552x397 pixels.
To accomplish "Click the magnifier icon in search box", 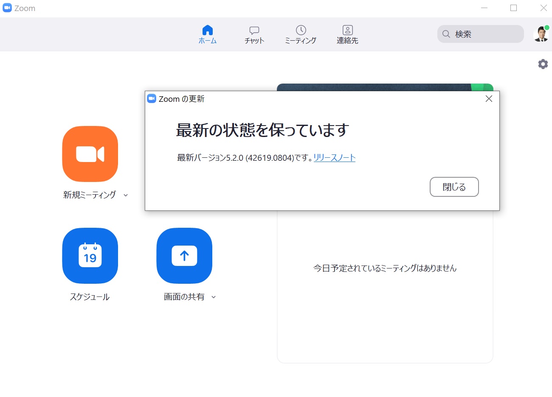I will point(446,34).
